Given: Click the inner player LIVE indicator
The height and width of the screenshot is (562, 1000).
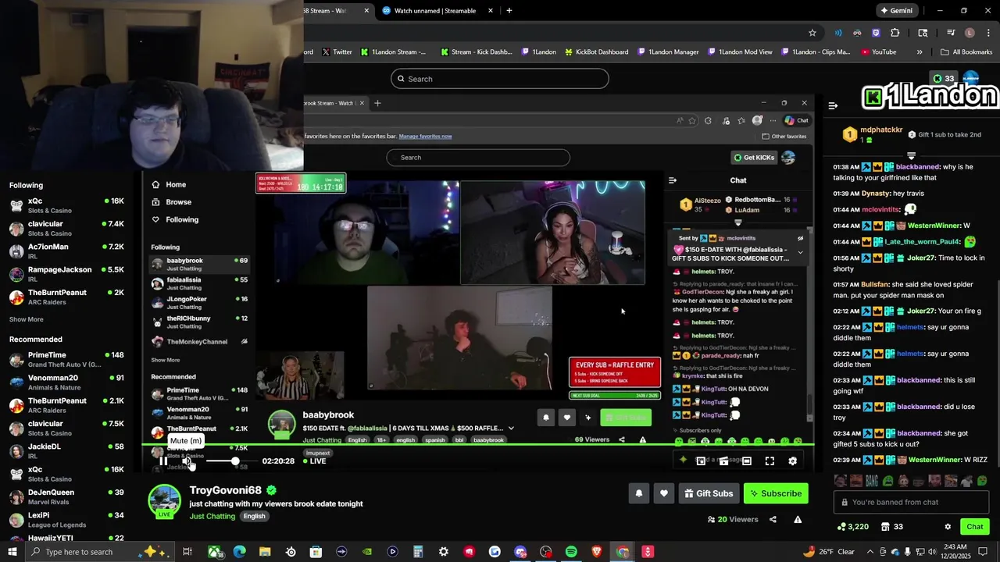Looking at the screenshot, I should [x=315, y=461].
